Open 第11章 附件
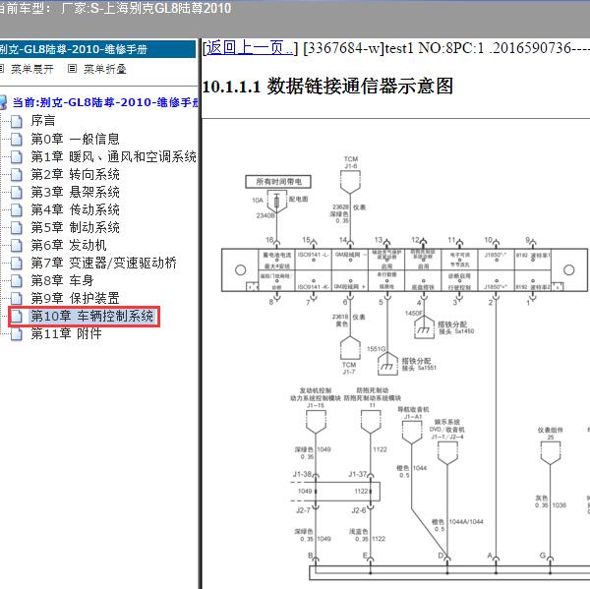 (x=66, y=333)
